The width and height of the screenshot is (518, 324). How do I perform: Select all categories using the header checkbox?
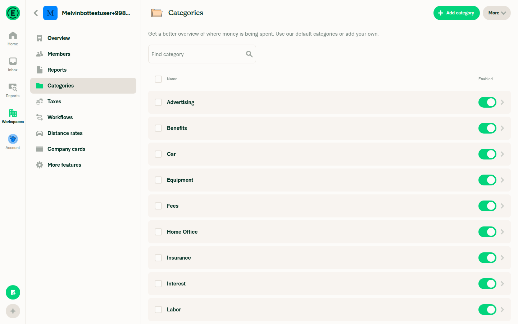pos(158,79)
